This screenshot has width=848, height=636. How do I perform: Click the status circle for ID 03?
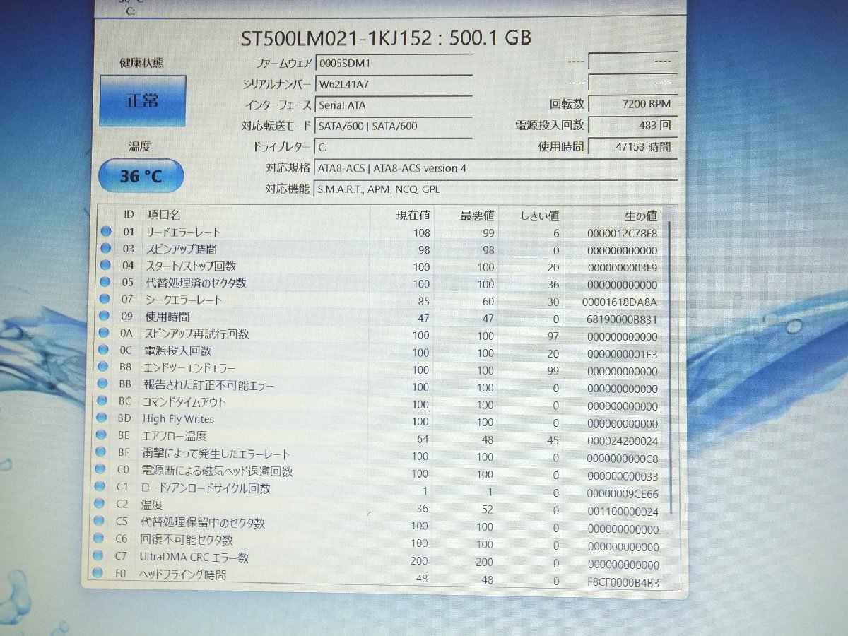click(x=106, y=248)
